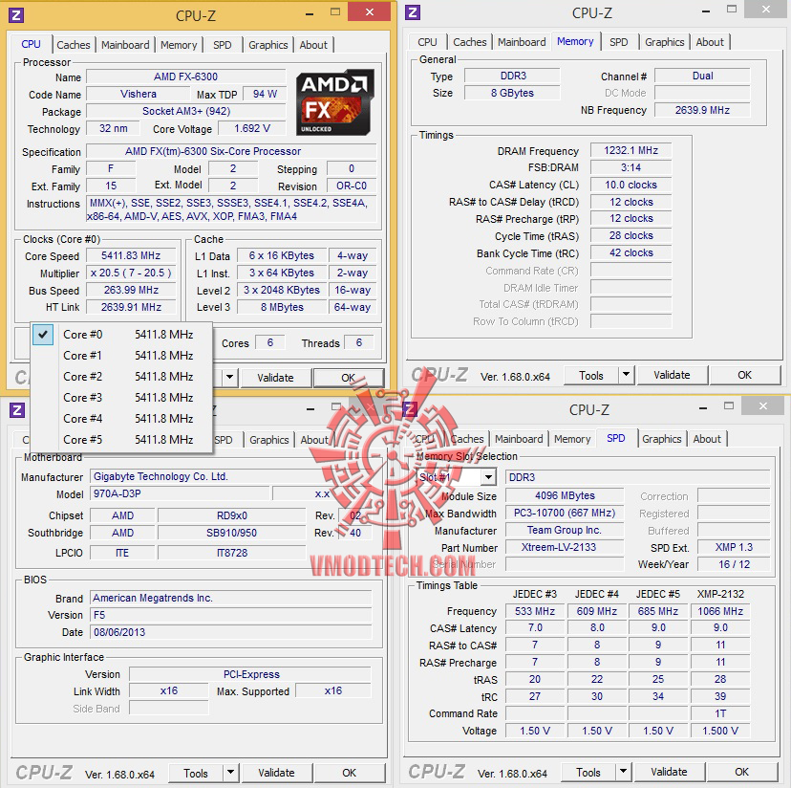Click the Part Number Xtreem-LV-2133 field
Viewport: 791px width, 788px height.
(x=565, y=547)
